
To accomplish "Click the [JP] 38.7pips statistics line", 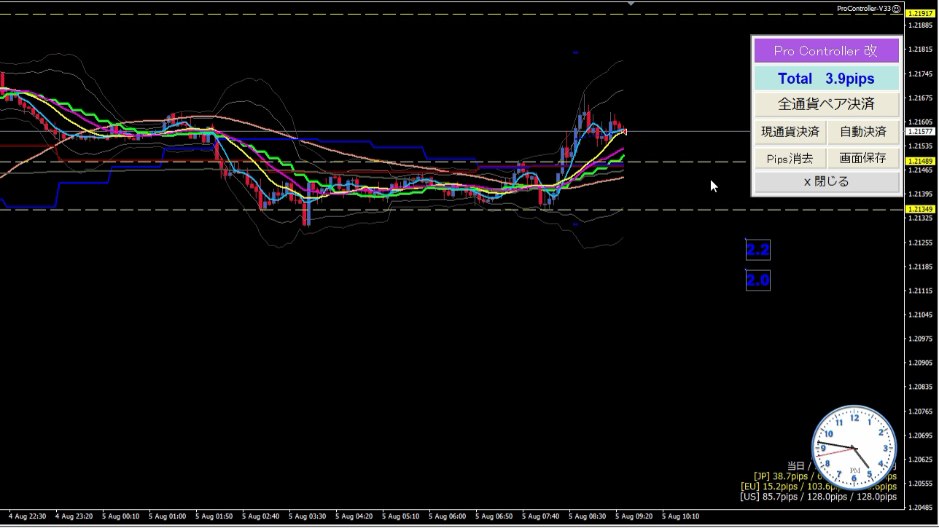I will click(825, 476).
